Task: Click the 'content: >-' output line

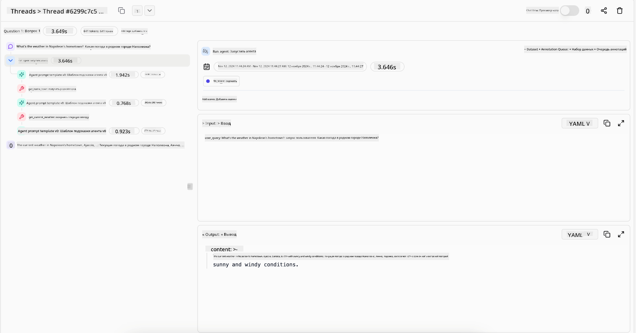Action: (224, 249)
